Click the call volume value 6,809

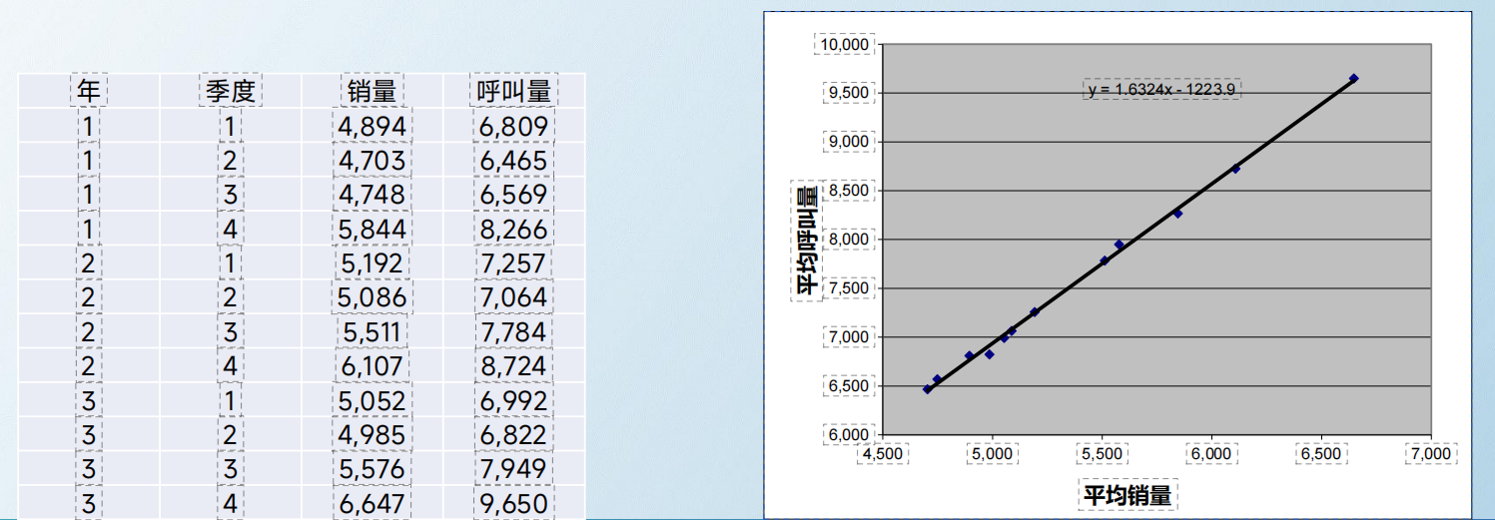(514, 127)
